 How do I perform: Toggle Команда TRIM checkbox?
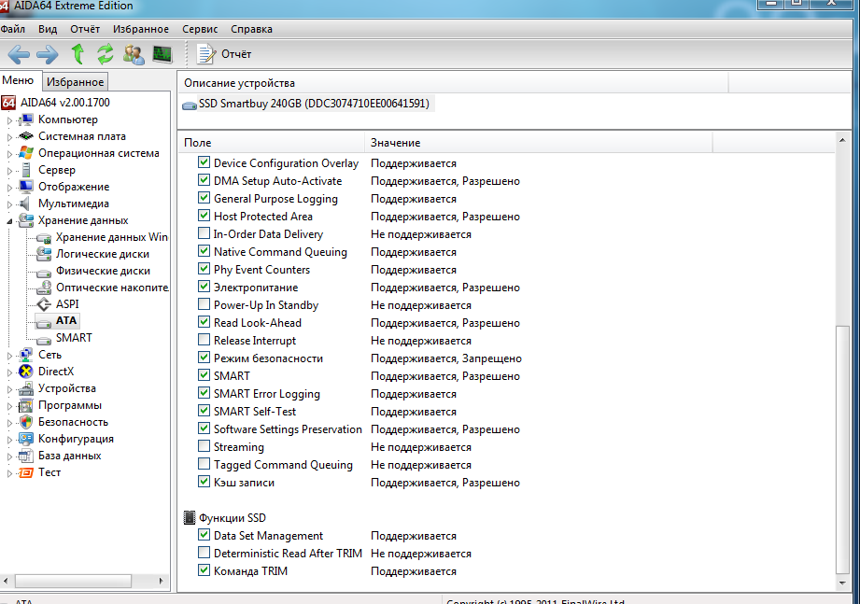204,570
